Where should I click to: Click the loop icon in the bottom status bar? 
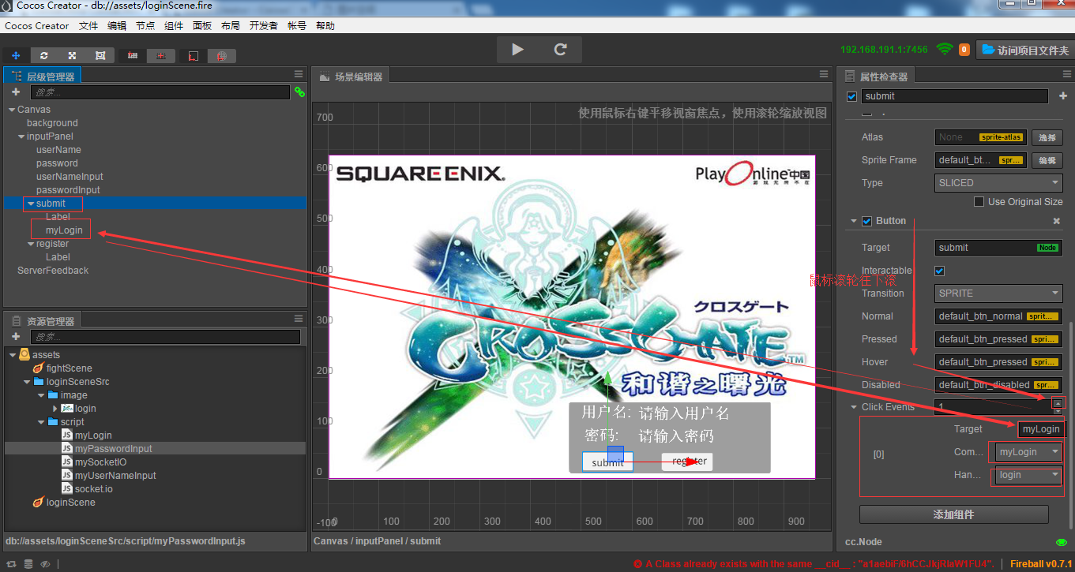[x=12, y=564]
